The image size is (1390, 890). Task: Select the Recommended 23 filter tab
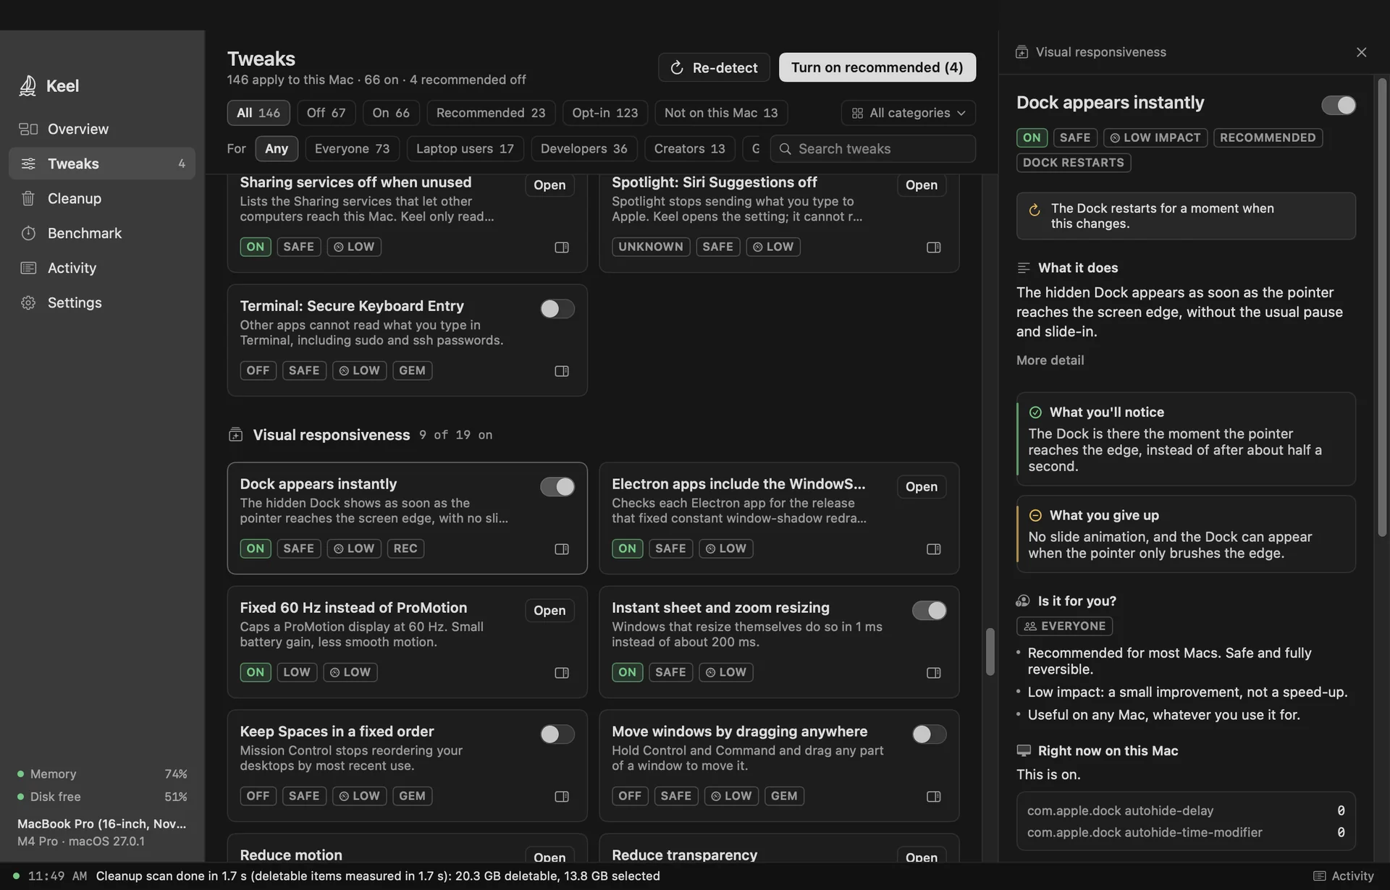coord(491,113)
